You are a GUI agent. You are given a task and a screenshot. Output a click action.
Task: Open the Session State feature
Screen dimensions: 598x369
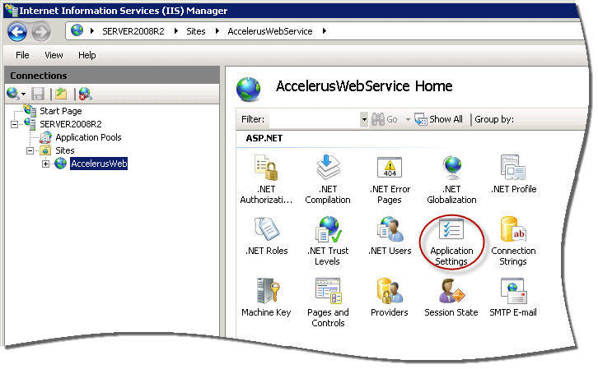[451, 298]
